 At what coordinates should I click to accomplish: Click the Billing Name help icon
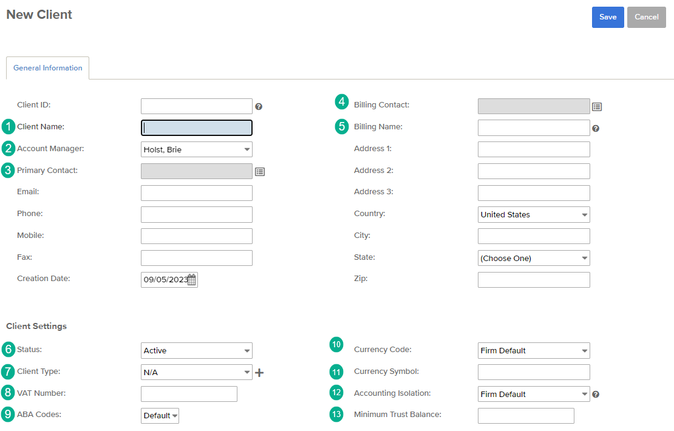tap(596, 129)
